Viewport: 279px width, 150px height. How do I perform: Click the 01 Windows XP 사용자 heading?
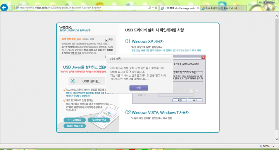tap(144, 41)
